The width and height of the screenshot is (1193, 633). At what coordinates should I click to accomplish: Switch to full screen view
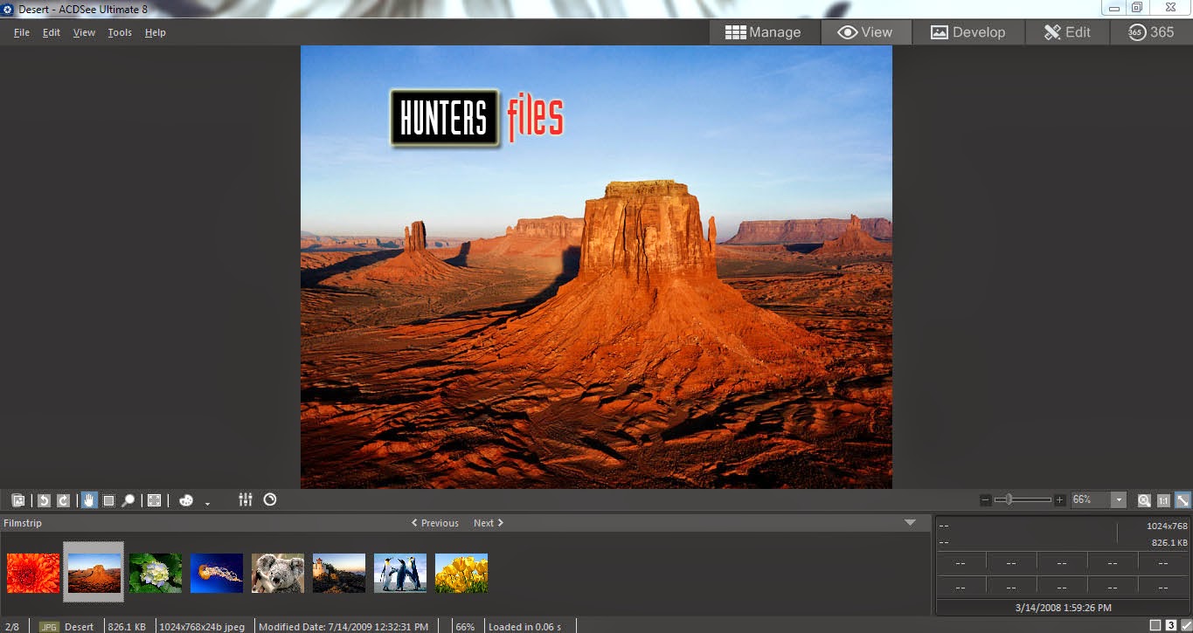coord(155,500)
